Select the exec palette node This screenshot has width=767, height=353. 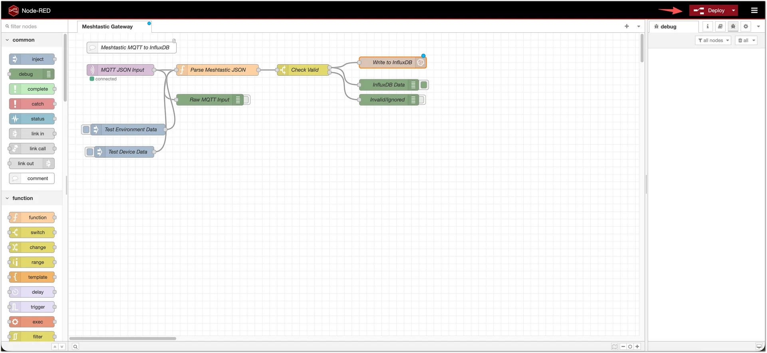click(x=32, y=322)
